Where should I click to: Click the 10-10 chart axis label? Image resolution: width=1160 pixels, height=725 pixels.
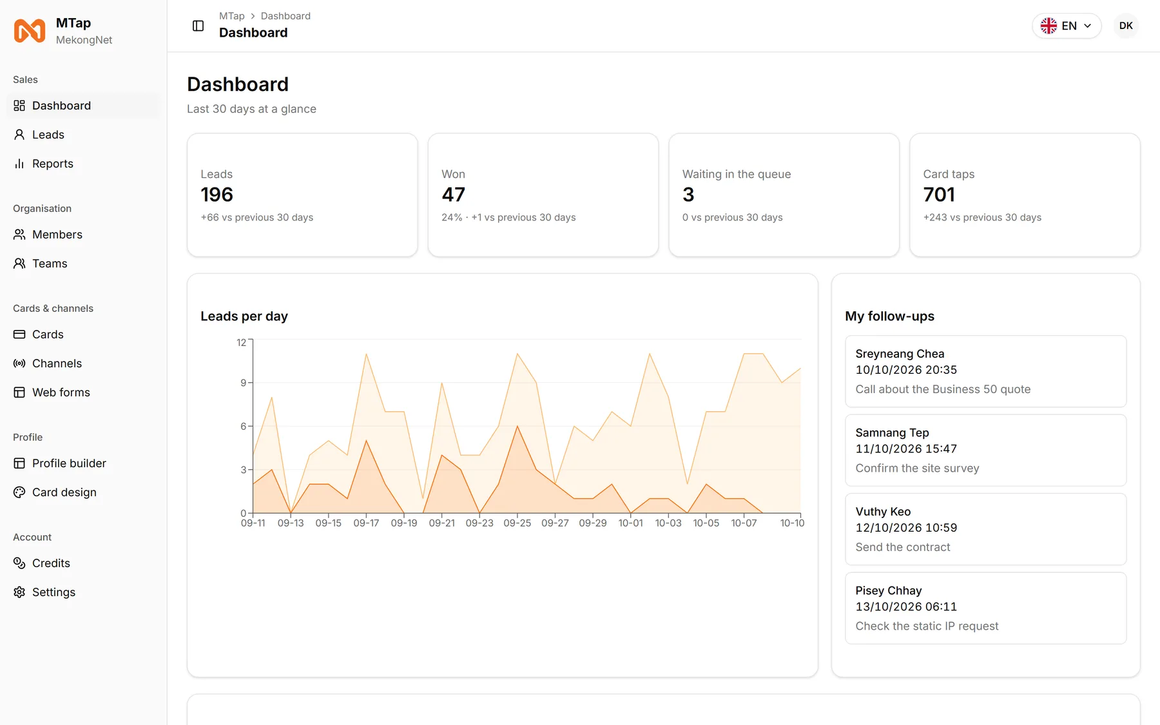pos(792,523)
